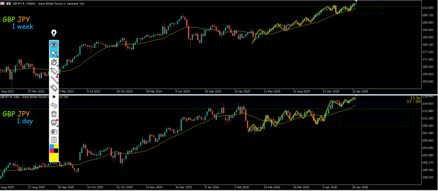Click the '15 hr' candle timer text

[415, 98]
